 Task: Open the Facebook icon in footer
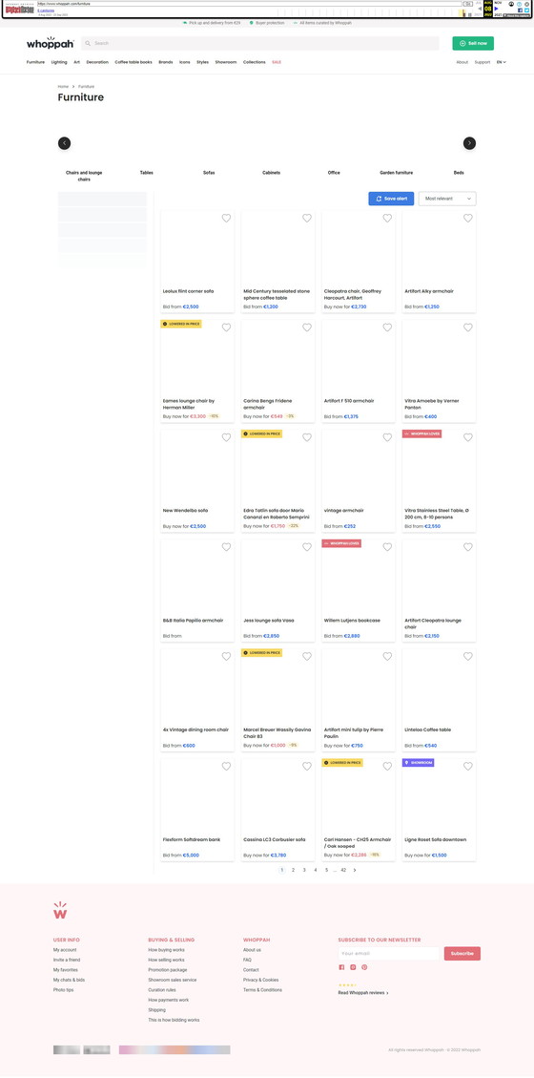341,966
